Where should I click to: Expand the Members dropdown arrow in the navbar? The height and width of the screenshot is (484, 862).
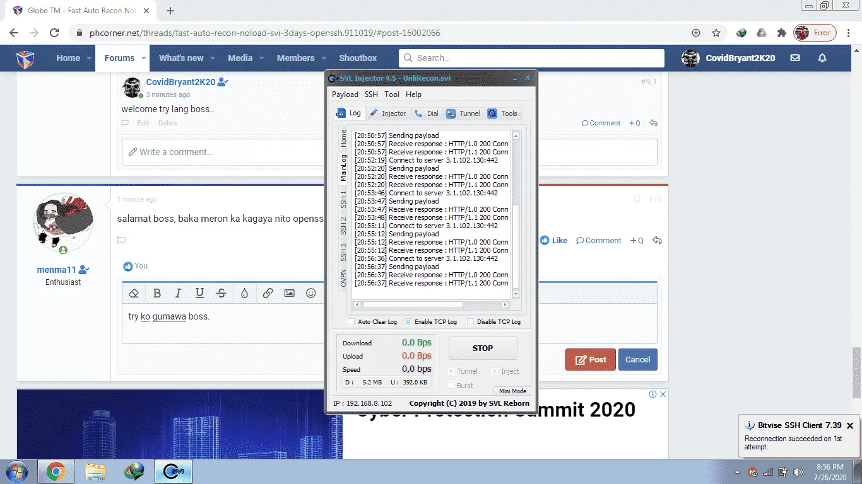tap(324, 58)
